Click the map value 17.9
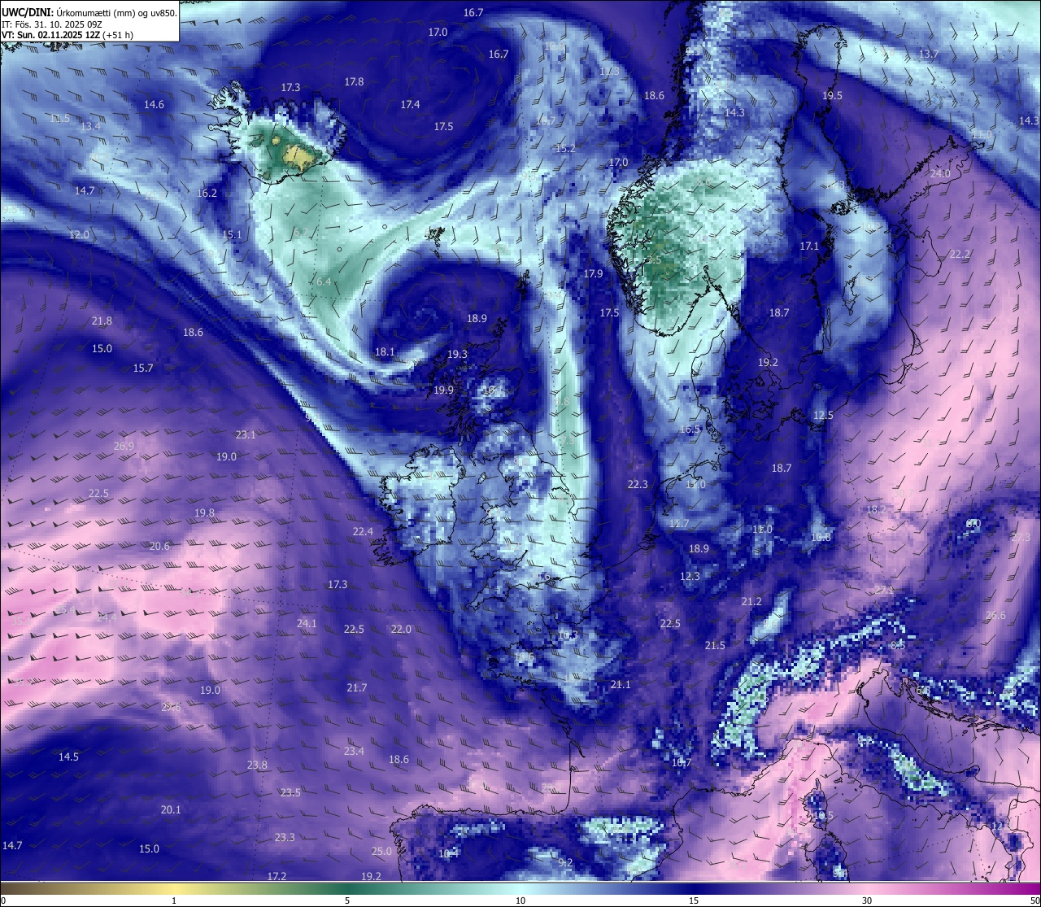The height and width of the screenshot is (907, 1041). [593, 273]
